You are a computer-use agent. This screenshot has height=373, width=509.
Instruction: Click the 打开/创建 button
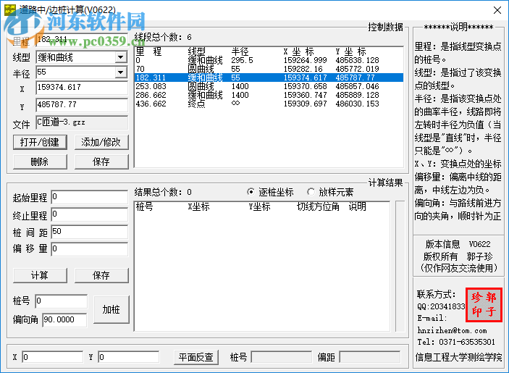pos(40,142)
